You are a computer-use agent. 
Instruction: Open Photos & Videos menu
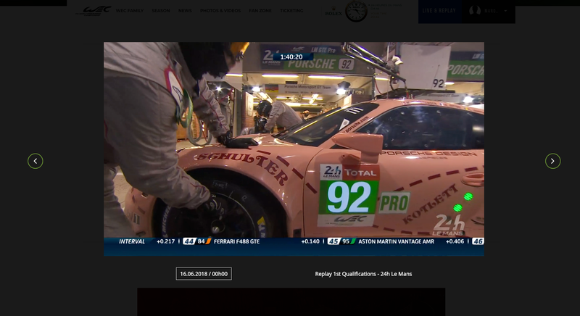click(x=220, y=11)
